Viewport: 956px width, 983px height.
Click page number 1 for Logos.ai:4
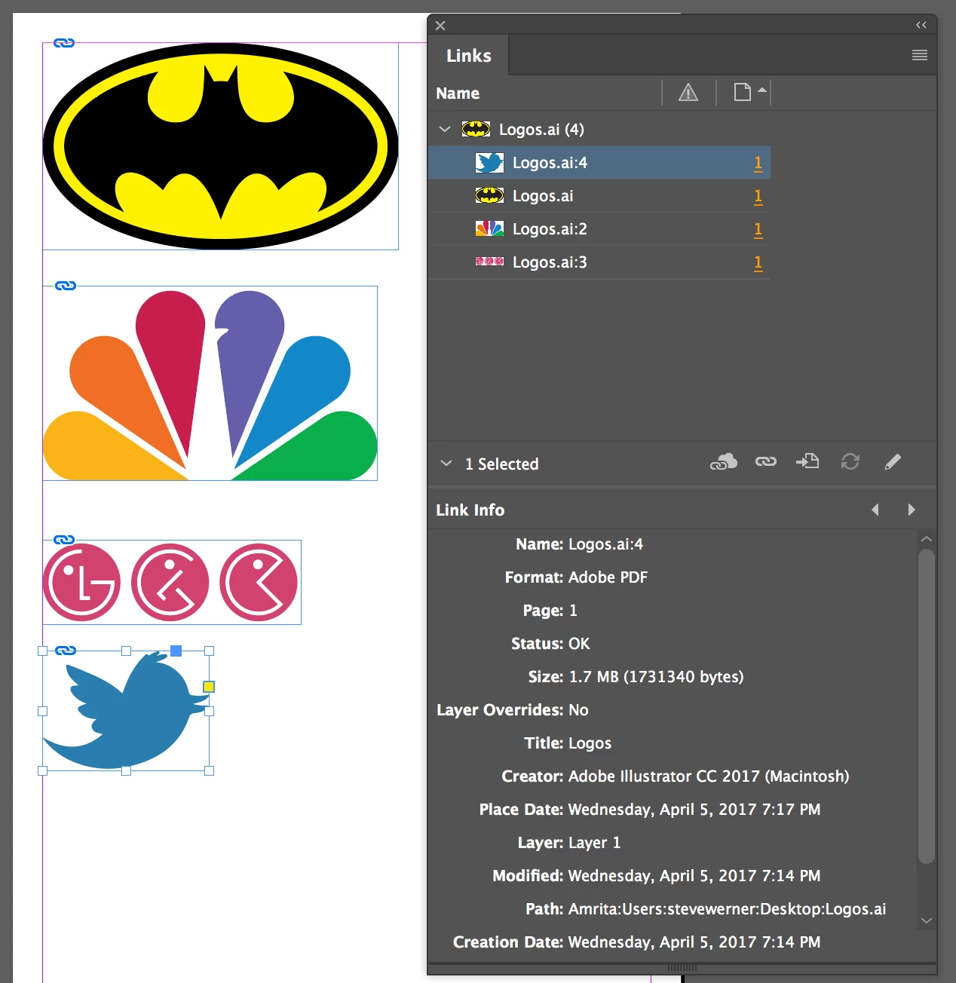758,164
